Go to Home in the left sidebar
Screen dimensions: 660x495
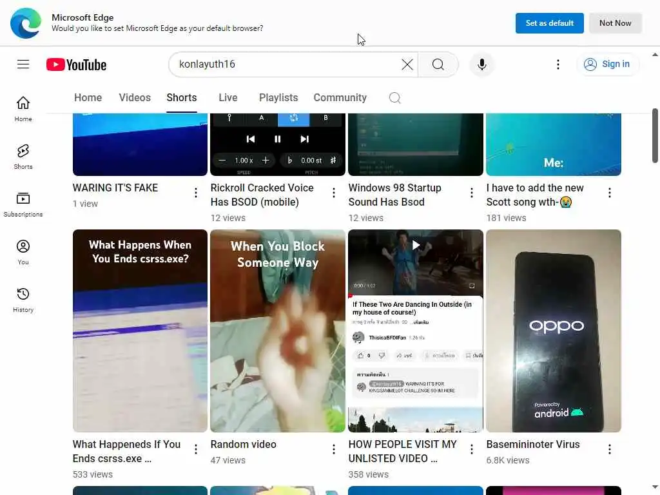pos(23,109)
